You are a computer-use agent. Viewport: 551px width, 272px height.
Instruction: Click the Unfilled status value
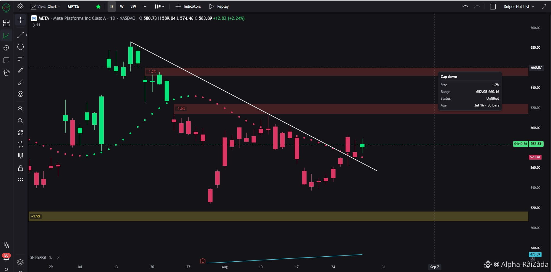tap(492, 99)
